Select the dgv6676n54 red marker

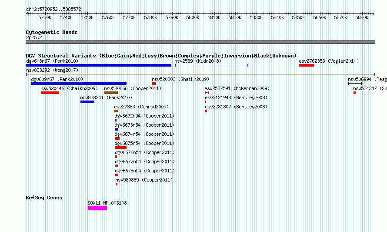pos(116,157)
